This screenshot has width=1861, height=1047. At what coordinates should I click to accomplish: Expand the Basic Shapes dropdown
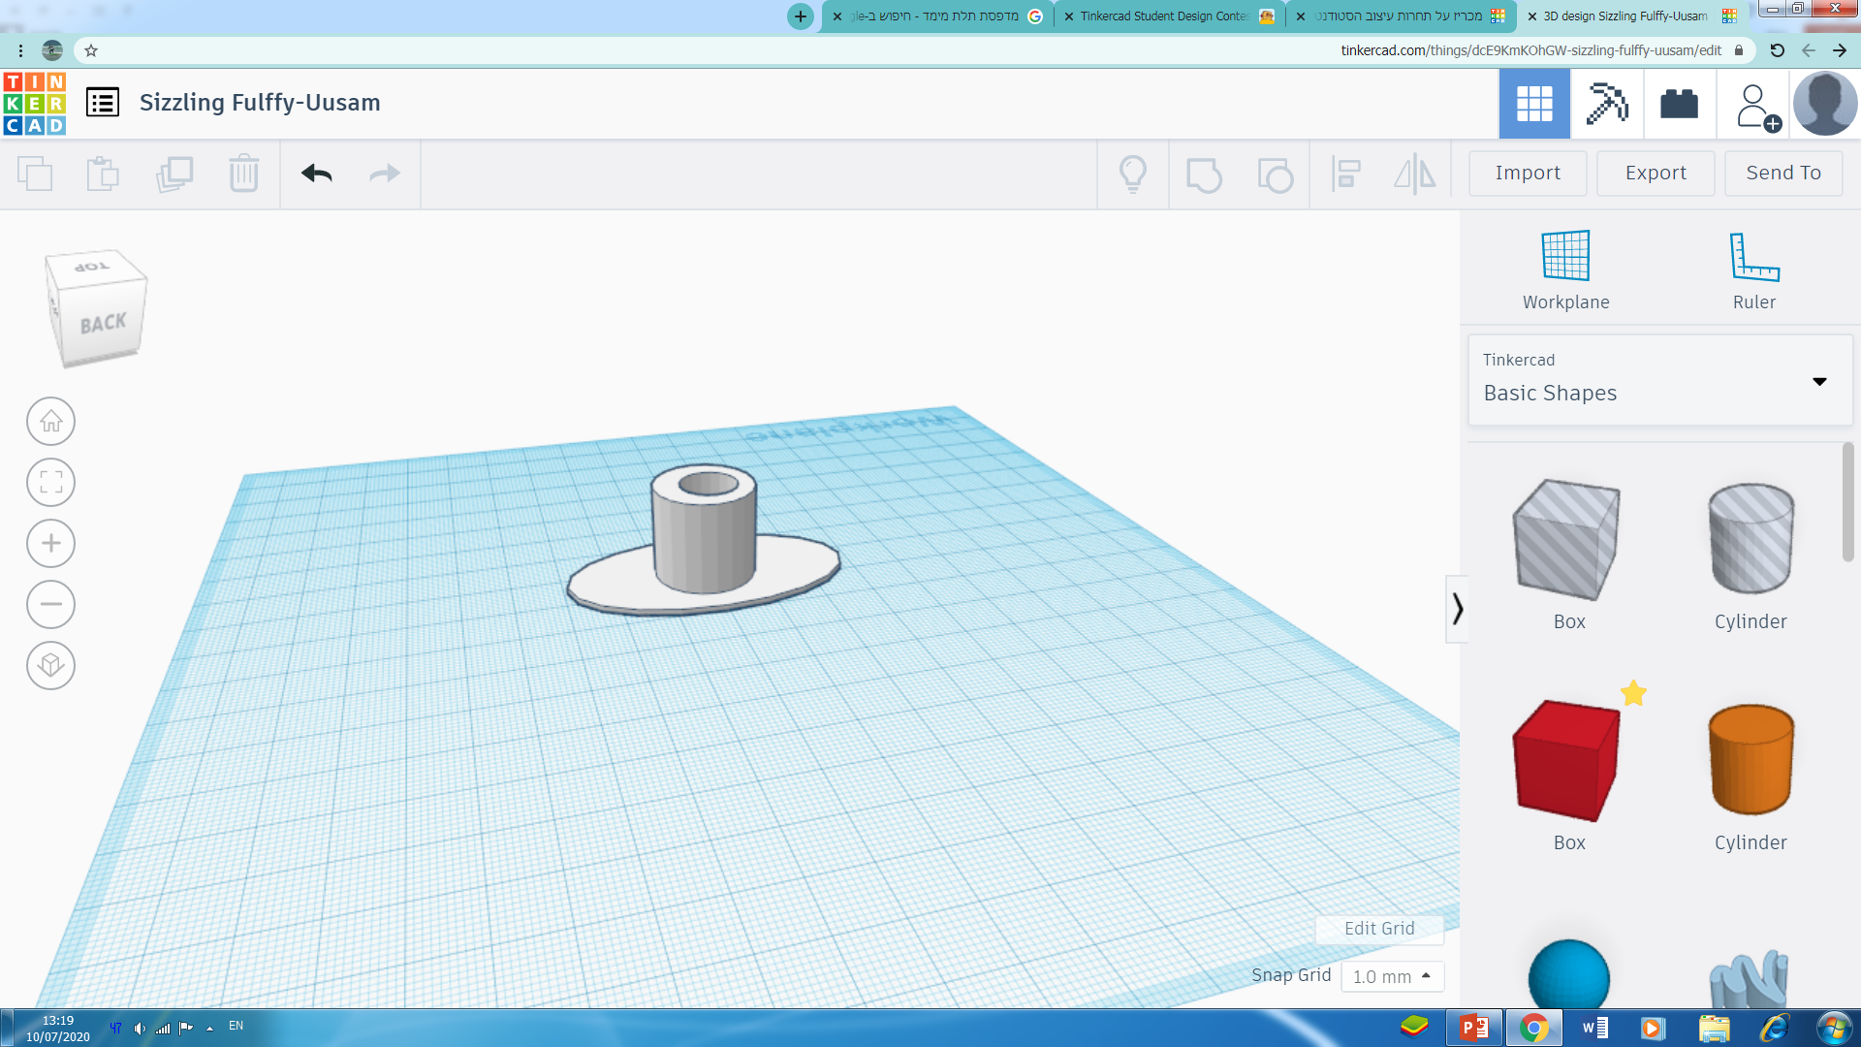[1818, 381]
